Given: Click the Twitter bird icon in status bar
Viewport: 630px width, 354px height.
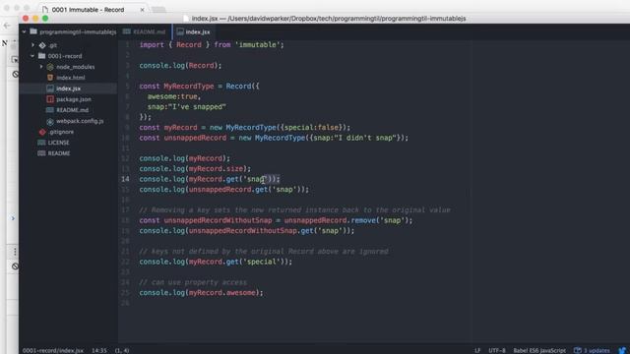Looking at the screenshot, I should coord(622,350).
